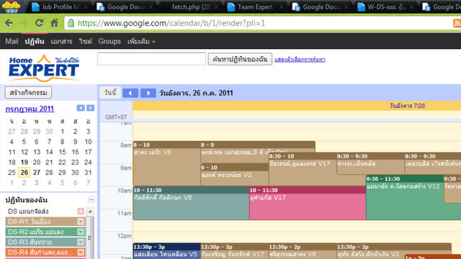Show next month in mini calendar
The width and height of the screenshot is (461, 259).
point(90,108)
